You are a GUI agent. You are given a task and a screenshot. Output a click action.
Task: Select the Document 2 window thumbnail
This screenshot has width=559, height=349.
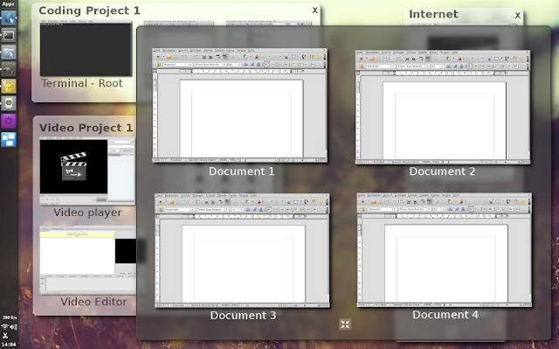point(443,107)
